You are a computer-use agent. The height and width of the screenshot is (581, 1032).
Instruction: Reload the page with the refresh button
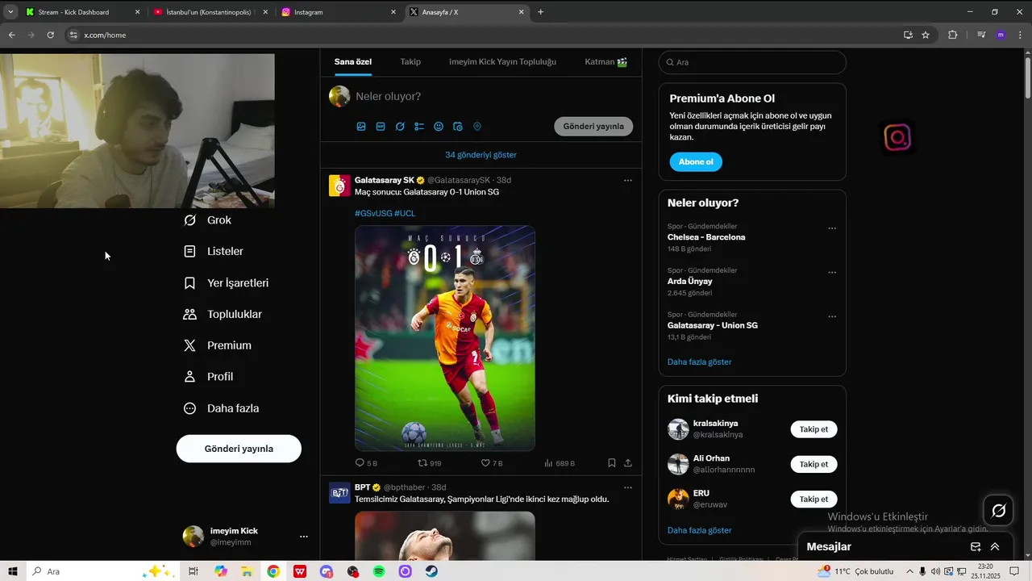click(50, 35)
